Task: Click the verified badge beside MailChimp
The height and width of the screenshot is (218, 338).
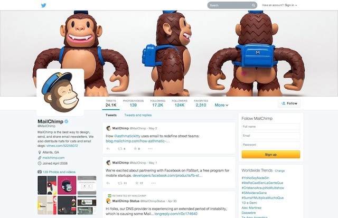Action: pos(67,121)
